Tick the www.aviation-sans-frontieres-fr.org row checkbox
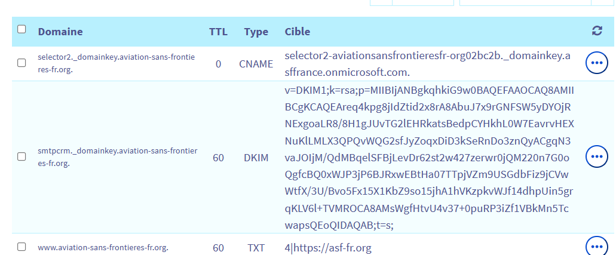Viewport: 616px width, 255px height. pos(22,247)
